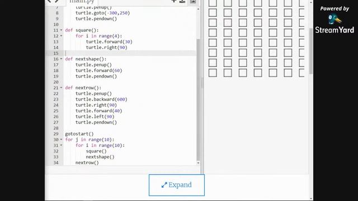Collapse the fold arrow at line 12

pos(61,36)
